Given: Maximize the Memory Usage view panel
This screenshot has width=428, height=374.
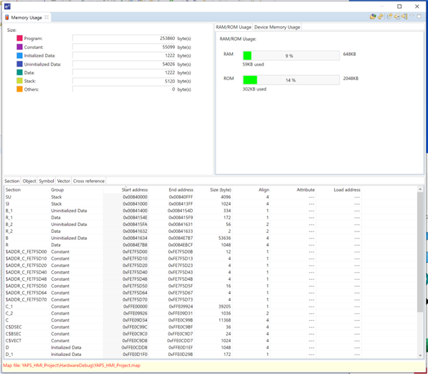Looking at the screenshot, I should [x=420, y=17].
